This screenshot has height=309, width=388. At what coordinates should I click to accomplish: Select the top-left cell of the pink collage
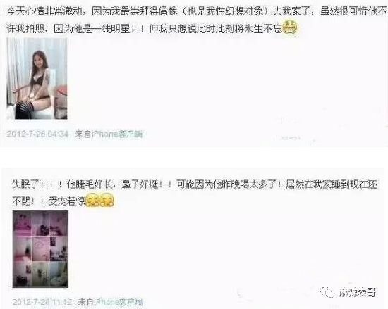click(22, 223)
